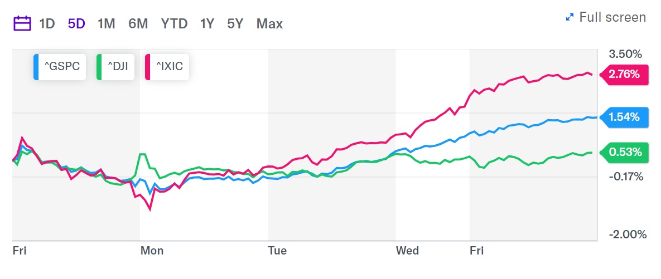Viewport: 661px width, 279px height.
Task: Select the 6M chart range
Action: coord(138,24)
